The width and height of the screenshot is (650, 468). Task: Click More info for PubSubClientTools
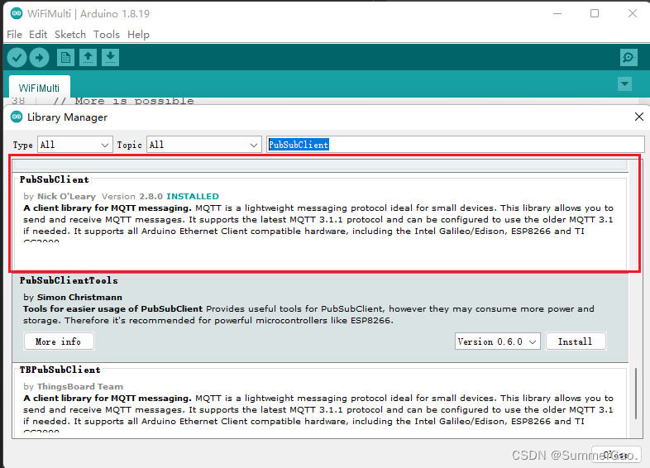click(x=59, y=341)
